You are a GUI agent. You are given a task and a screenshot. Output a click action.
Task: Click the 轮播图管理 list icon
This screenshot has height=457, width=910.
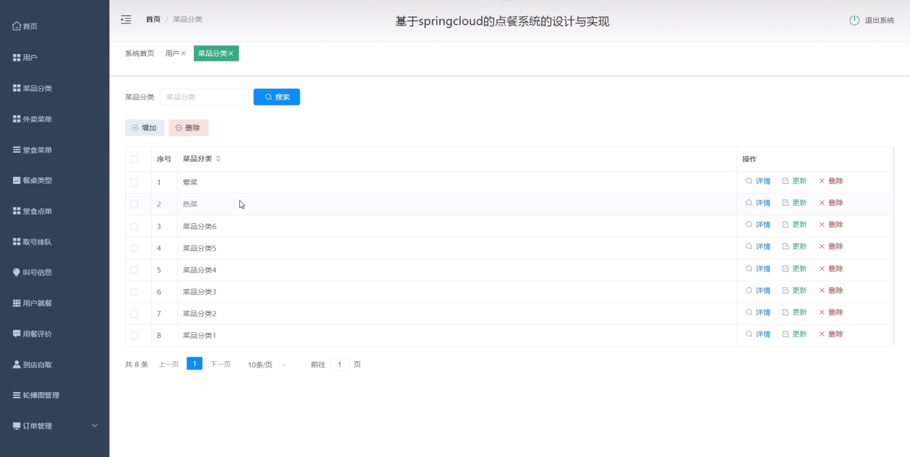pos(17,395)
